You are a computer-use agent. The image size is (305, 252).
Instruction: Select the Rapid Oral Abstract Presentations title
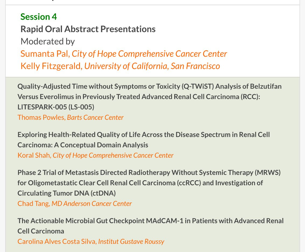click(x=88, y=29)
